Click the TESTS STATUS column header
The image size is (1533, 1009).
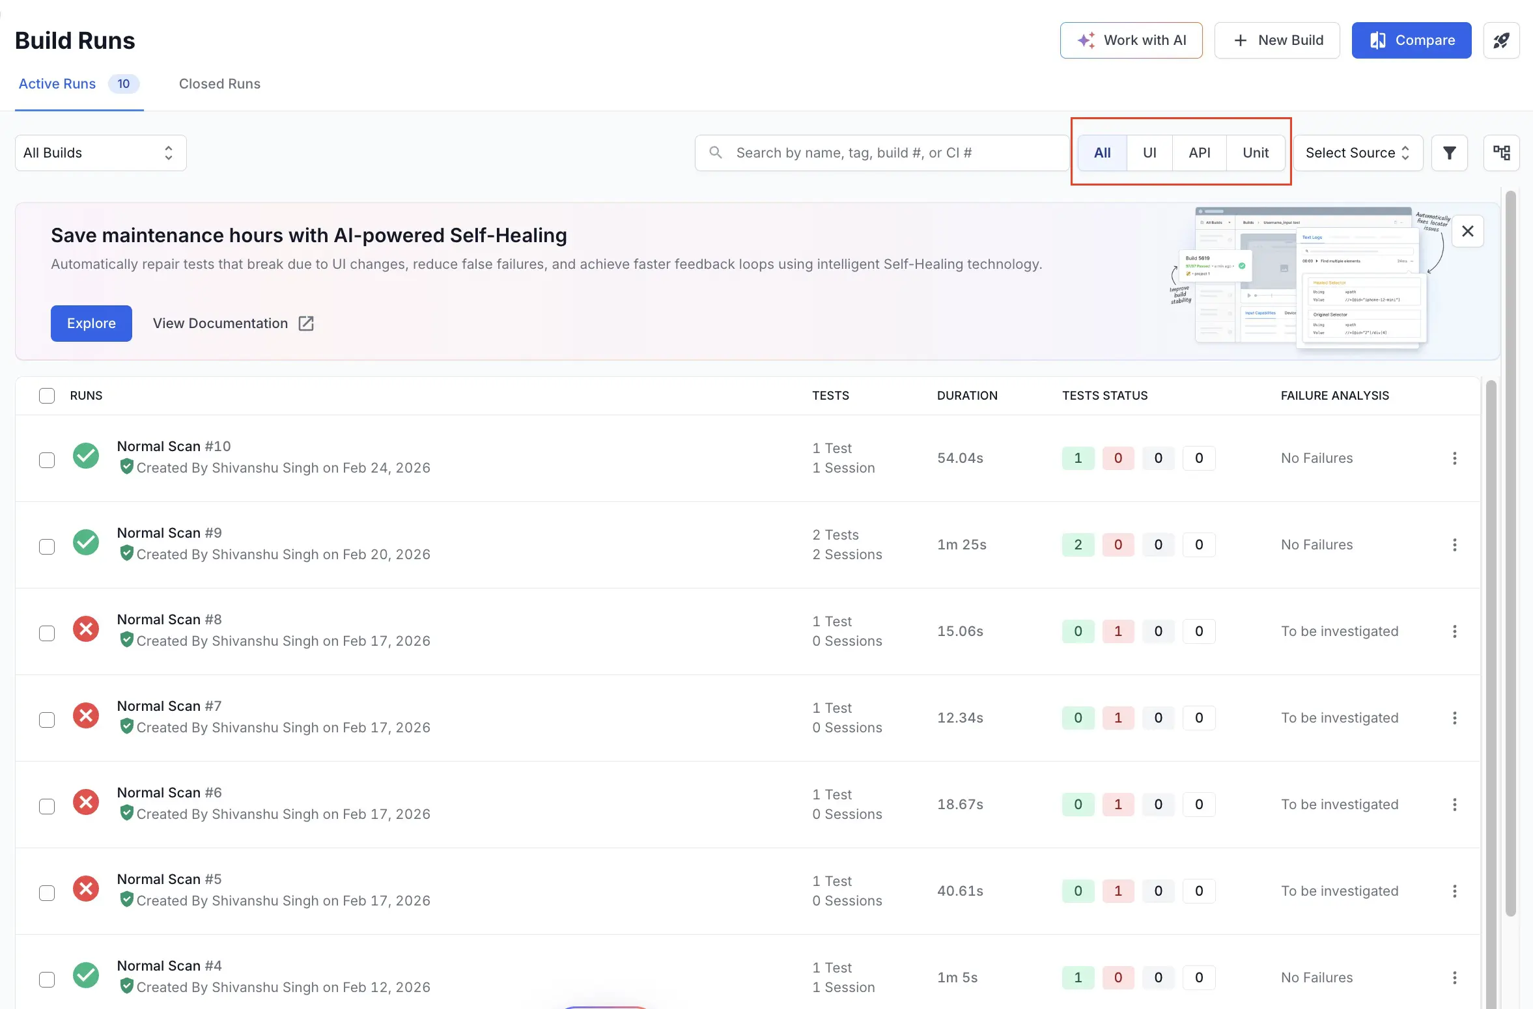click(1104, 396)
